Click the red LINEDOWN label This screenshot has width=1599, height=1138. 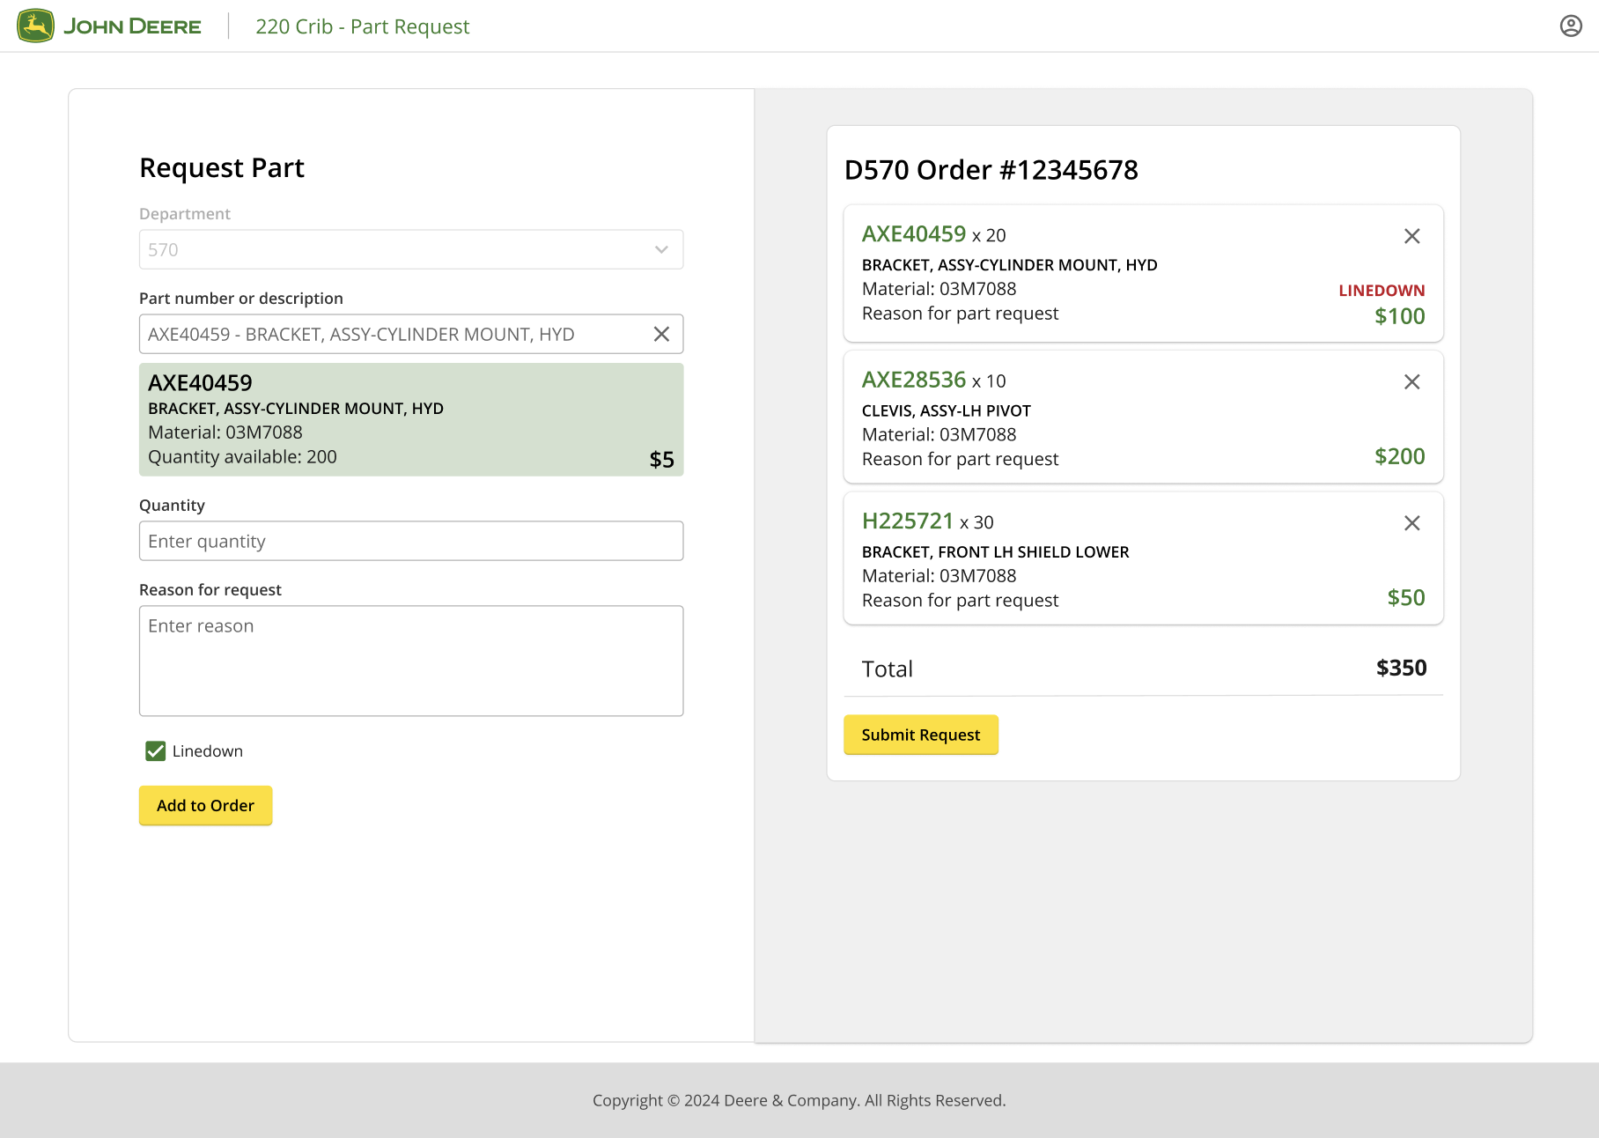(x=1382, y=291)
